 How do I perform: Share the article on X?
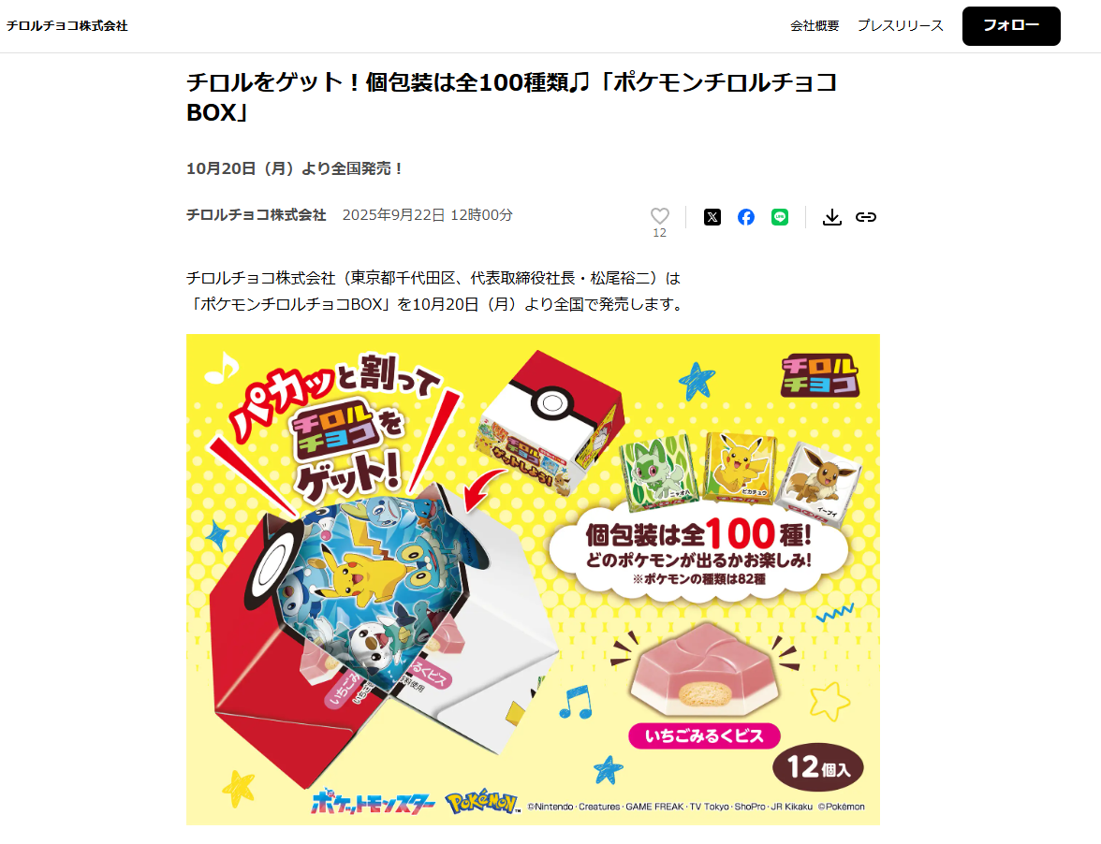[x=712, y=217]
